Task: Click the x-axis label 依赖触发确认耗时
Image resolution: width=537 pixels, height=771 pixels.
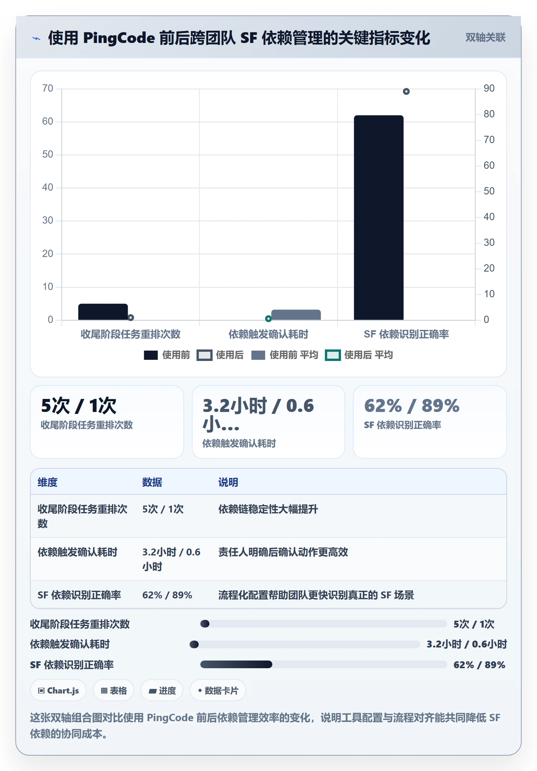Action: coord(268,334)
